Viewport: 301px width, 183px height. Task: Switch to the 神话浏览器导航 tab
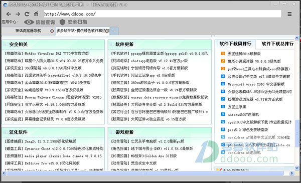[x=28, y=31]
